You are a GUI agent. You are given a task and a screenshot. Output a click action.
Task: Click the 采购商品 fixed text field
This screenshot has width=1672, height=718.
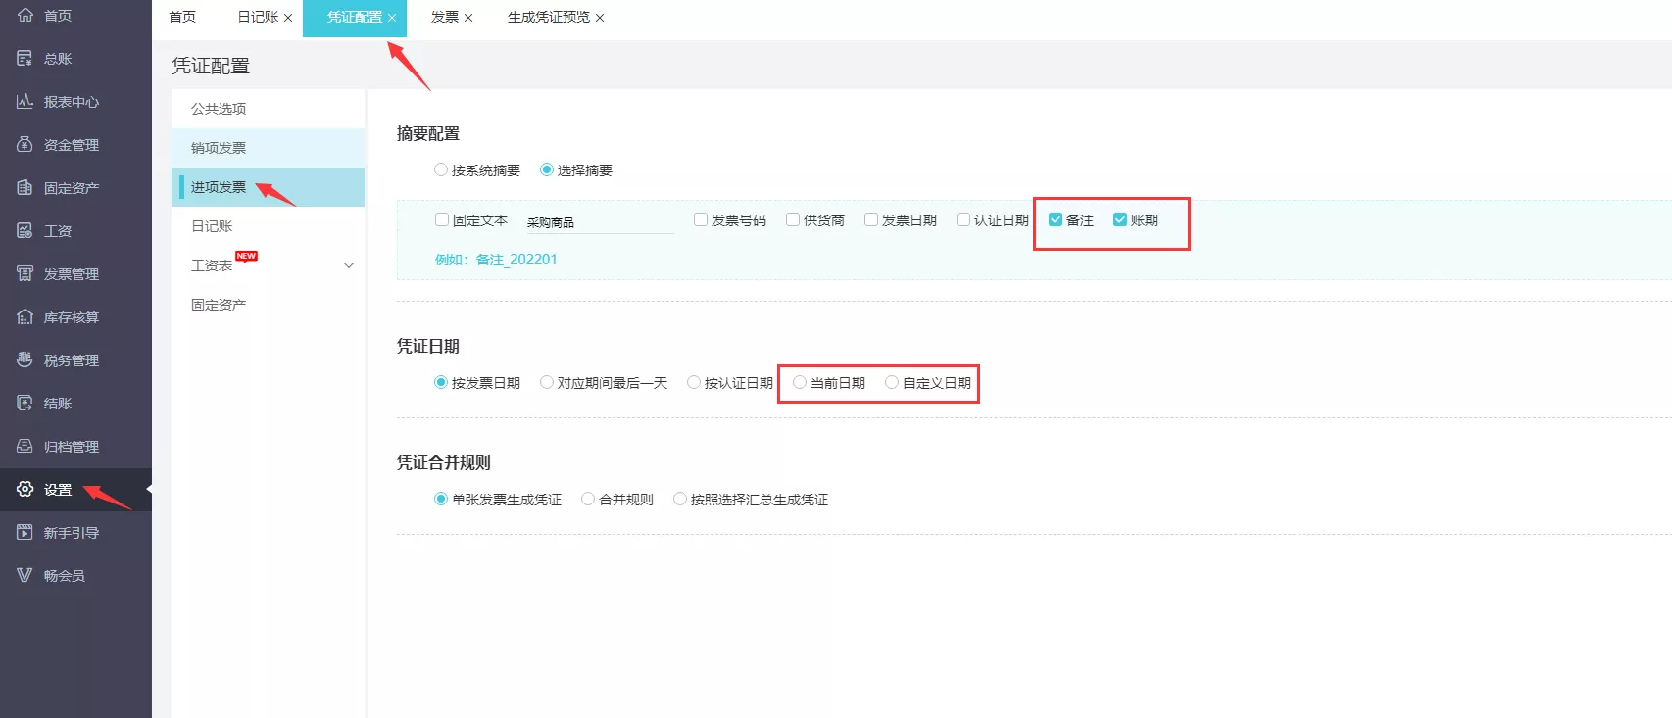pyautogui.click(x=599, y=222)
